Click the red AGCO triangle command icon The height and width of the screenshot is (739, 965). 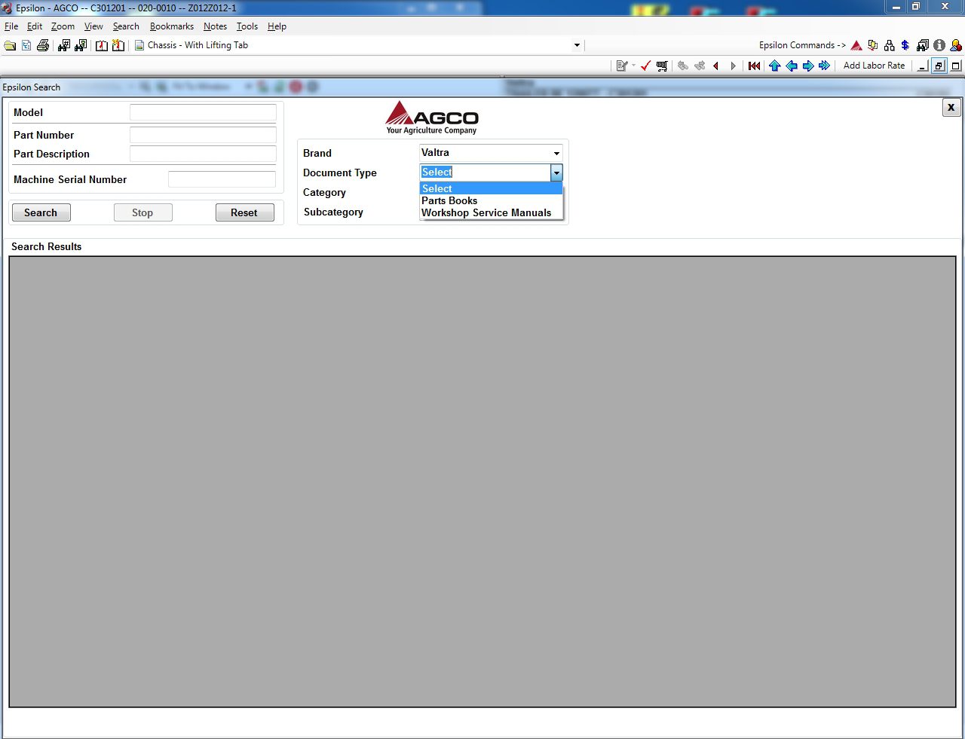(856, 45)
